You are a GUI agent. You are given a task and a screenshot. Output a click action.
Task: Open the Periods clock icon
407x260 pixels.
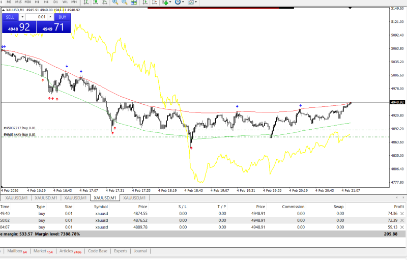tap(178, 2)
